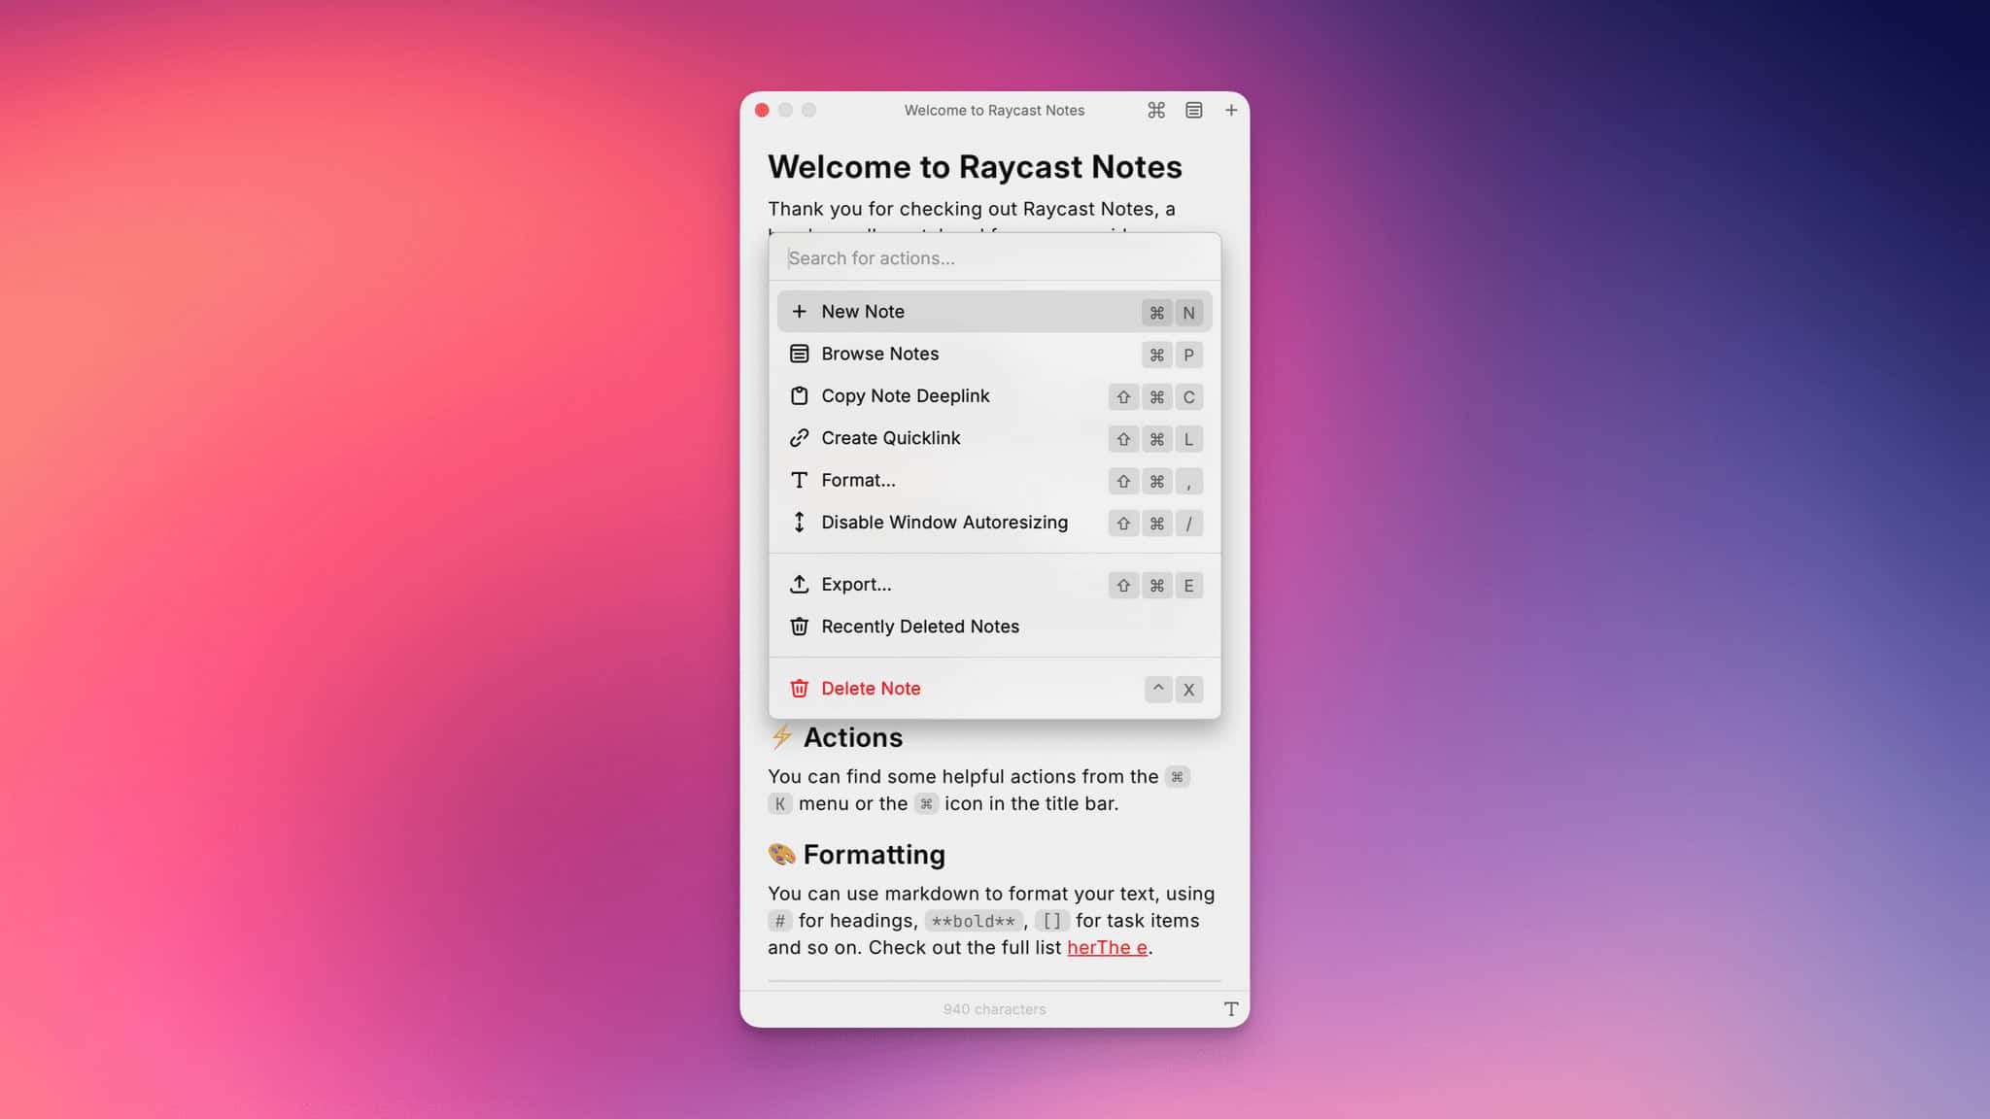Click the trash icon beside Recently Deleted Notes
This screenshot has height=1119, width=1990.
click(x=799, y=627)
